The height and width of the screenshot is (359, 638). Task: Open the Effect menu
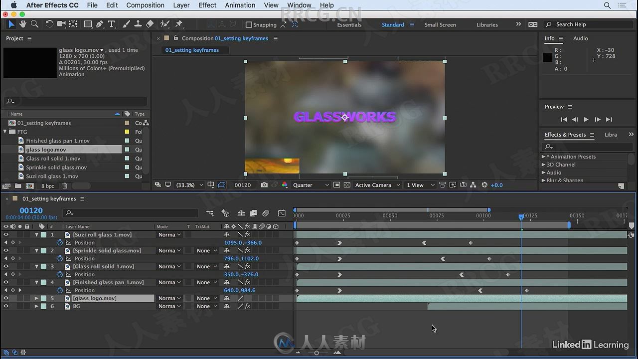coord(207,5)
